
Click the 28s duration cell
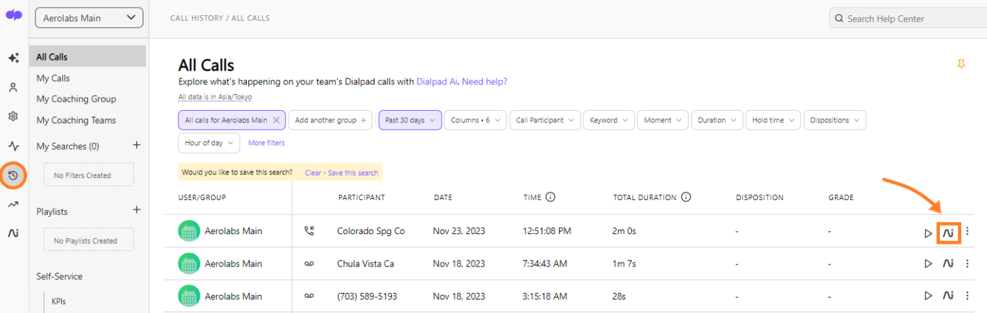click(x=619, y=296)
